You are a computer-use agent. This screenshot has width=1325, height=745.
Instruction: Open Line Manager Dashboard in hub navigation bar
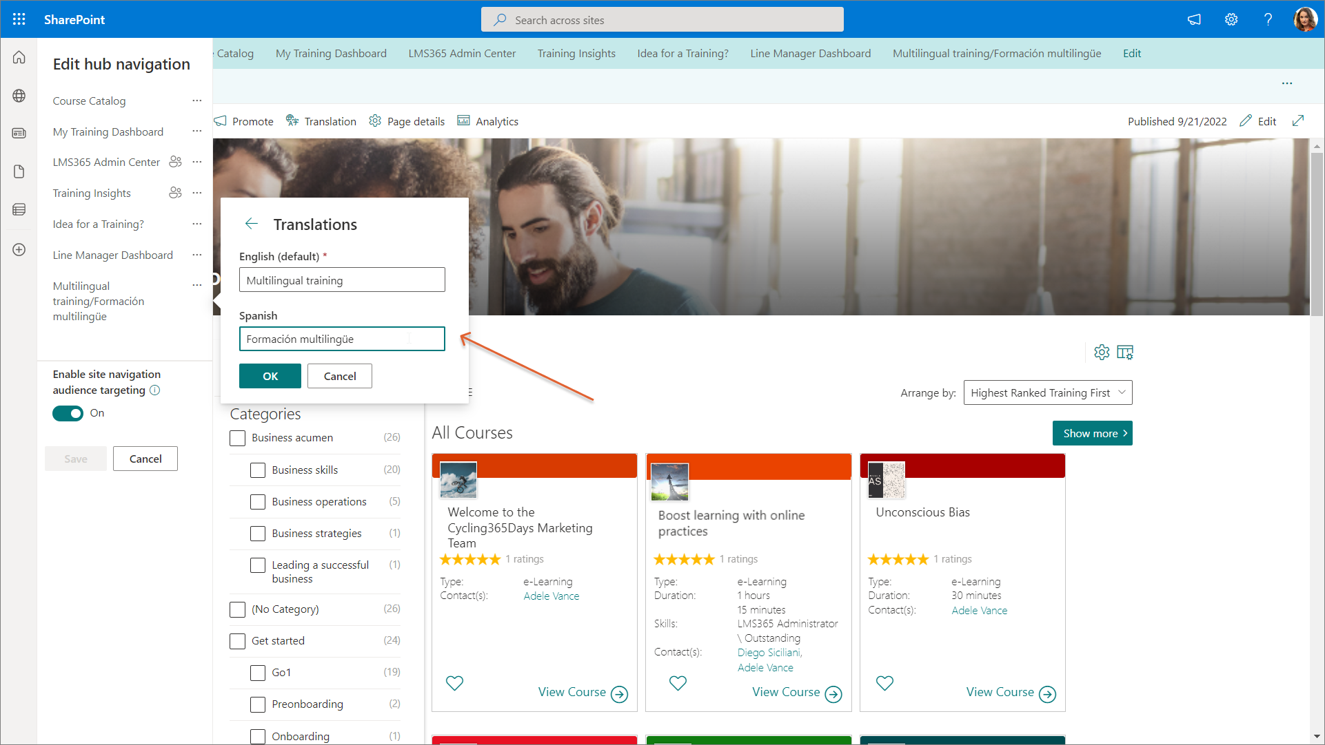click(810, 53)
